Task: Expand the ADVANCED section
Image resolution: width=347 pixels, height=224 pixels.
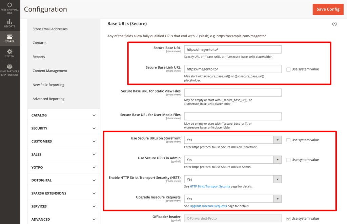Action: tap(64, 219)
